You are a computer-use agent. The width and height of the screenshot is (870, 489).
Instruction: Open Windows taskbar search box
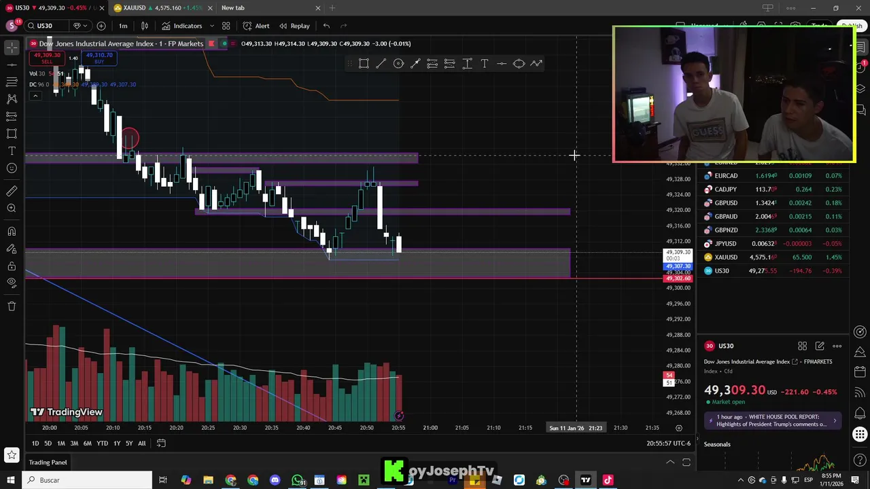(87, 480)
